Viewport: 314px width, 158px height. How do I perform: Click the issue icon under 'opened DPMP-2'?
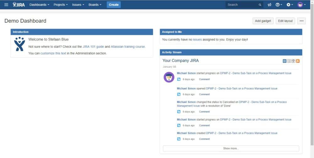179,94
